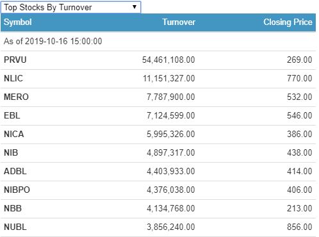Screen dimensions: 319x237
Task: Click the Turnover column header
Action: 179,22
